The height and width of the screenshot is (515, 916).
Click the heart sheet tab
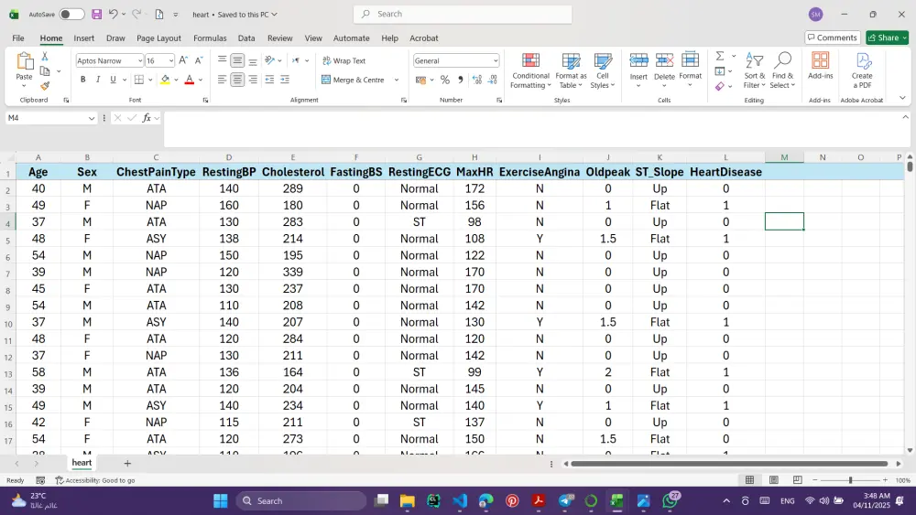tap(82, 463)
